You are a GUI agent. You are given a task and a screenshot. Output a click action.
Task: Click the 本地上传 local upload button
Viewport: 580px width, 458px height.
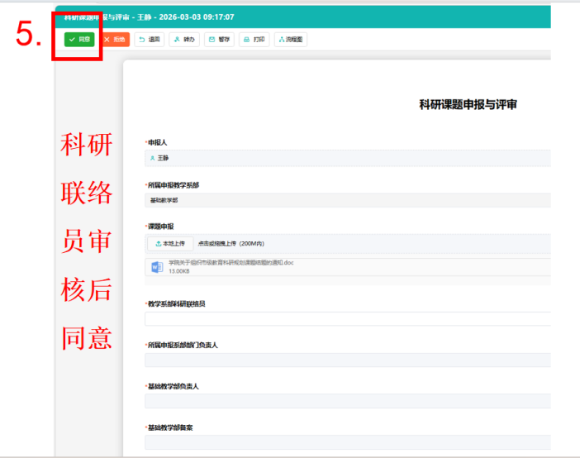point(170,243)
